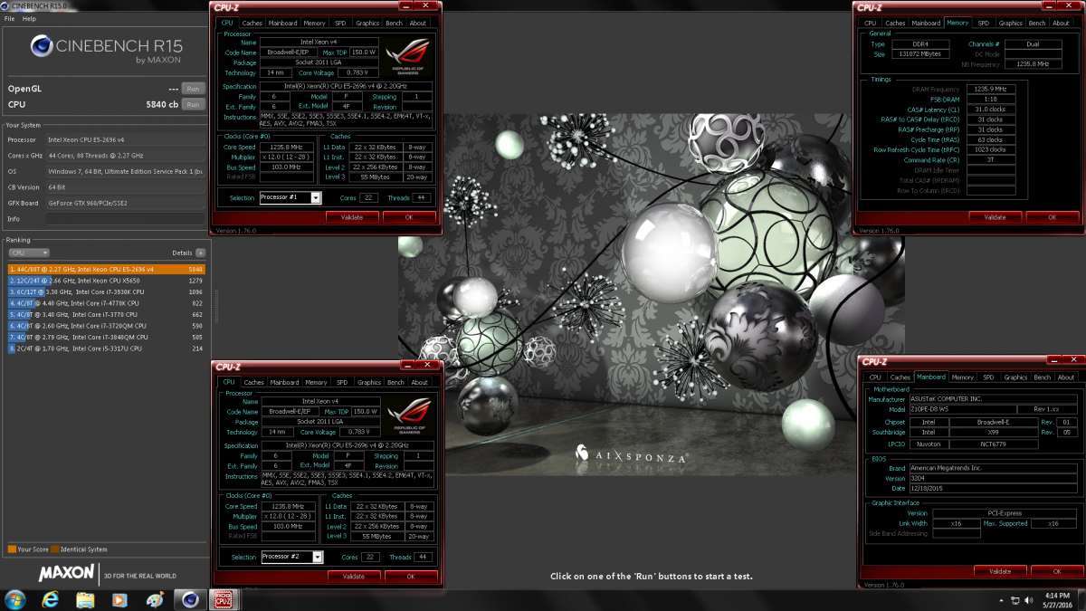Open the Processor #2 selection dropdown
The width and height of the screenshot is (1086, 611).
(x=291, y=557)
